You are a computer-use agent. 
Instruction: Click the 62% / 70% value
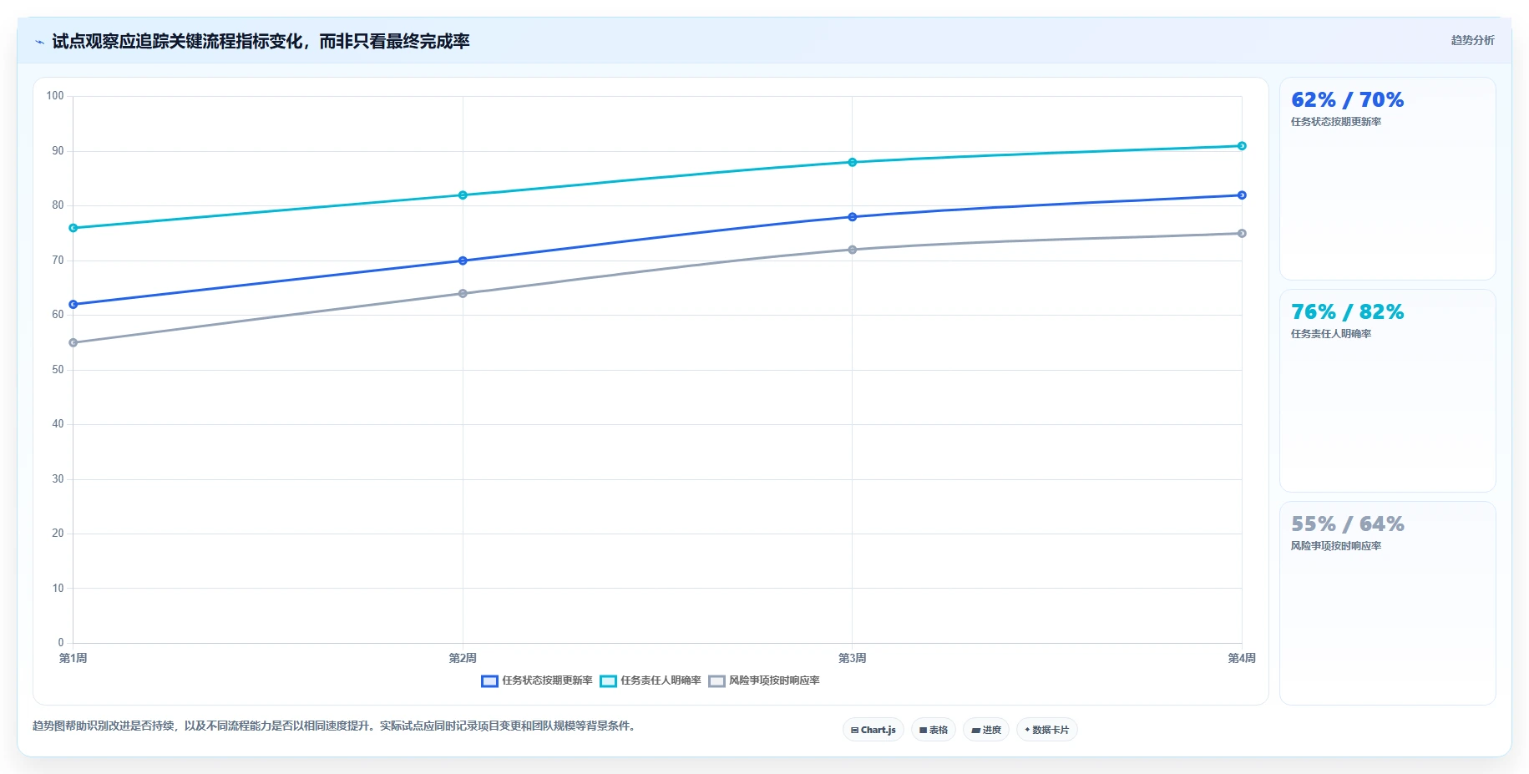click(1347, 100)
